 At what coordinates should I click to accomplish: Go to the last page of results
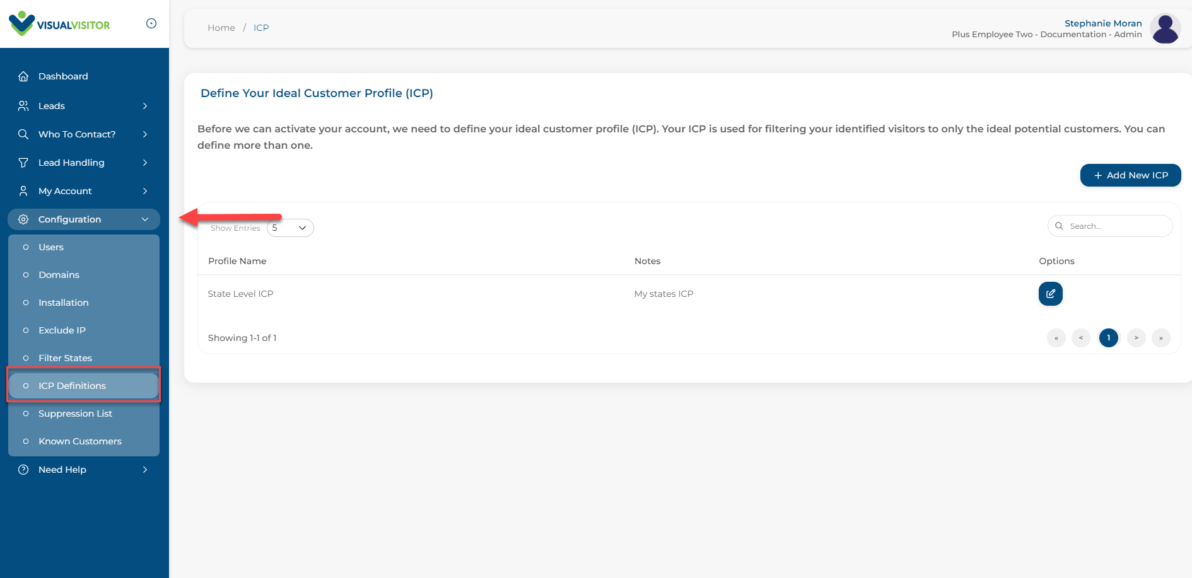[x=1161, y=338]
